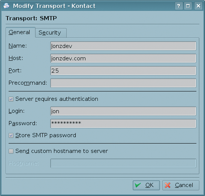Click the Login field containing jon

pos(123,111)
